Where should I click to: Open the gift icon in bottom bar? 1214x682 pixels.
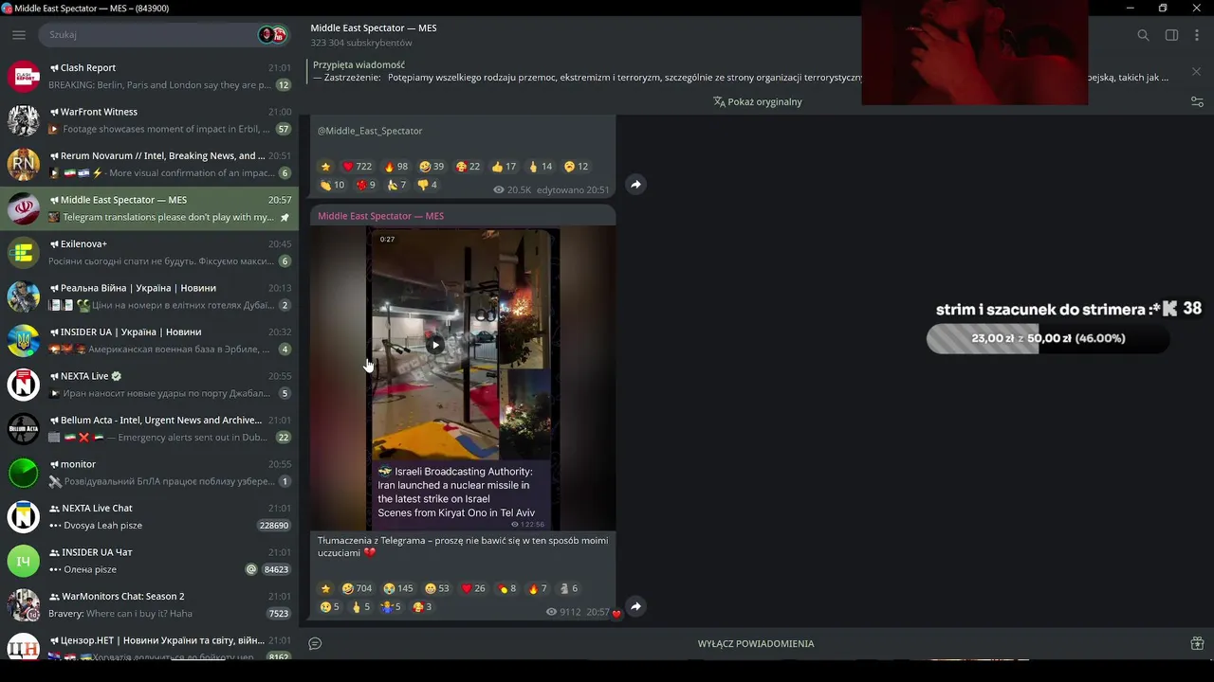click(1197, 643)
